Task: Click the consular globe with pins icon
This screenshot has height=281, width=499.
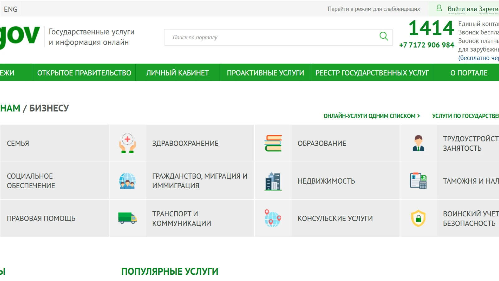Action: (x=273, y=218)
